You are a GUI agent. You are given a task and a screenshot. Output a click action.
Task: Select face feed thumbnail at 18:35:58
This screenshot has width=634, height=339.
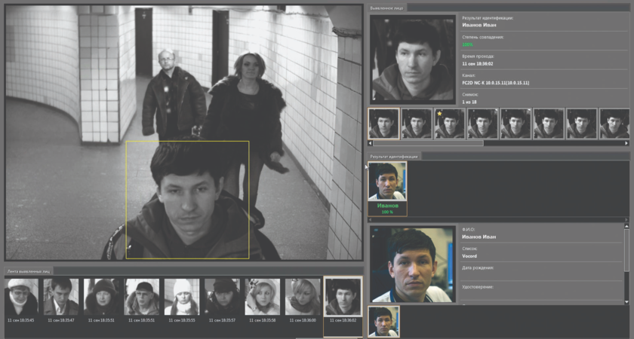pyautogui.click(x=262, y=297)
